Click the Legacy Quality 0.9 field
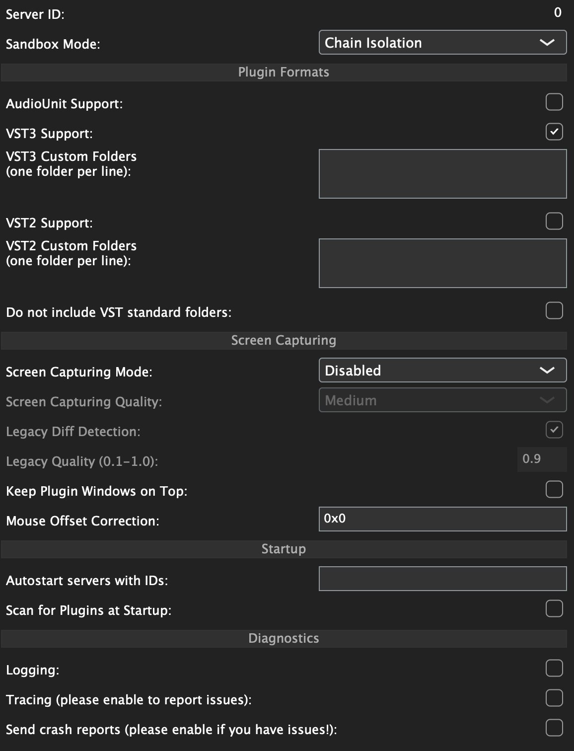 tap(542, 459)
